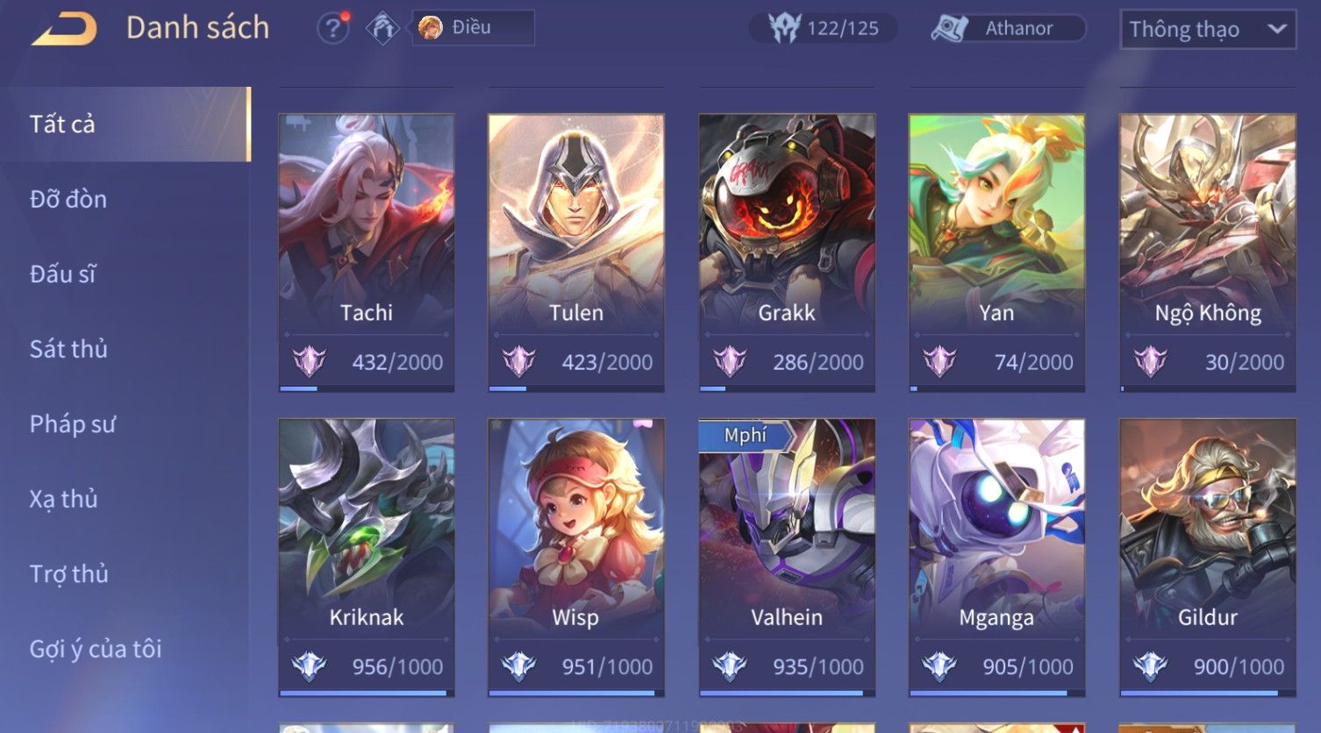The width and height of the screenshot is (1321, 733).
Task: Open the Điêu hero selector box
Action: point(473,28)
